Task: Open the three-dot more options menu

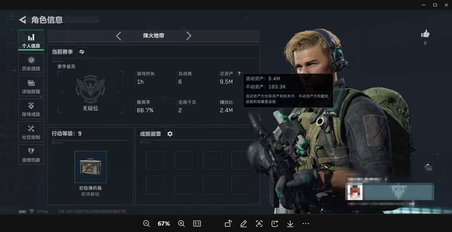Action: 305,224
